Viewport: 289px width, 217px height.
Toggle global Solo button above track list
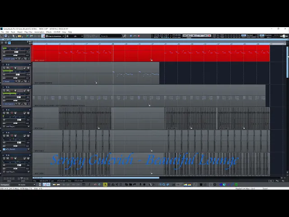6,43
